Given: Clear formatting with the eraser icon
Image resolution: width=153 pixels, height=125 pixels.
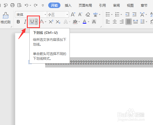Looking at the screenshot, I should (x=88, y=14).
